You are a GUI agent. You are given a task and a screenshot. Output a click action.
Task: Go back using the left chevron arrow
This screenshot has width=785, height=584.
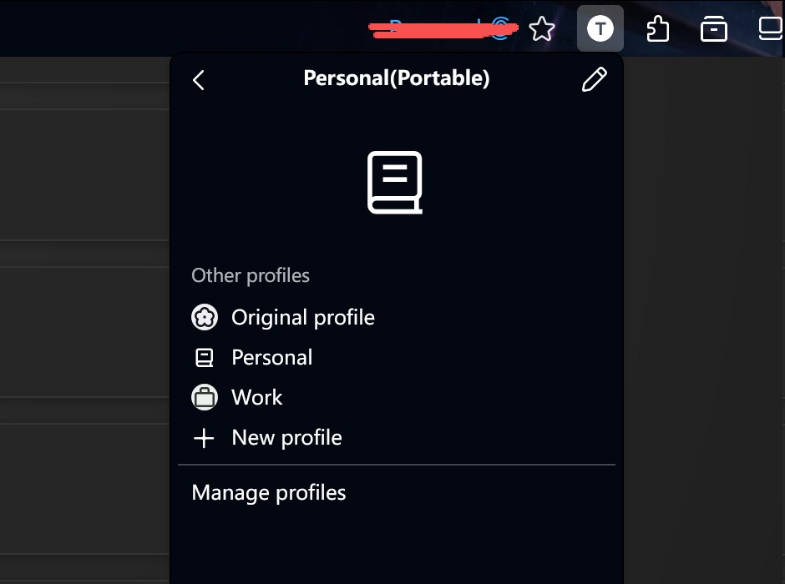[199, 80]
